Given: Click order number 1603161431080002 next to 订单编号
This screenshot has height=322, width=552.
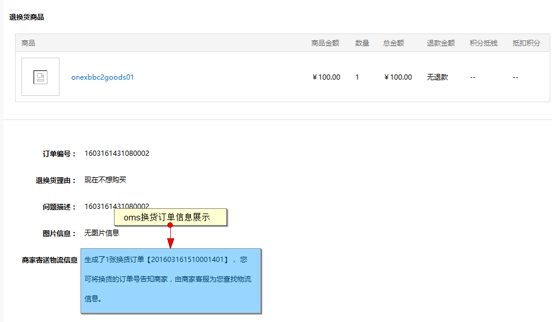Looking at the screenshot, I should pos(117,153).
